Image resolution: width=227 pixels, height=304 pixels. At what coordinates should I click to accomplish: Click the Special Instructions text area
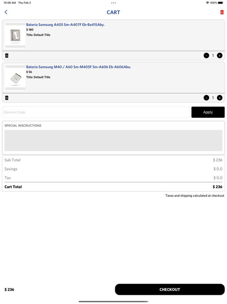pyautogui.click(x=113, y=141)
